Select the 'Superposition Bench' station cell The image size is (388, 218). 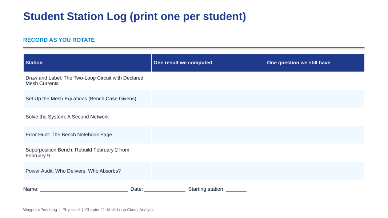click(87, 153)
